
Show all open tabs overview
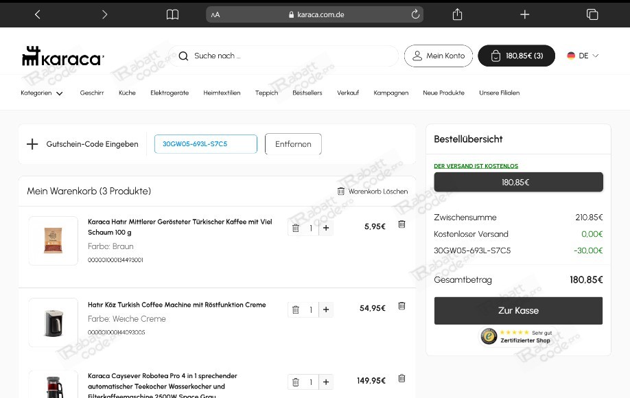pos(592,14)
